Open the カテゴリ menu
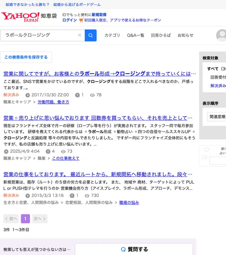226x255 pixels. pos(112,35)
